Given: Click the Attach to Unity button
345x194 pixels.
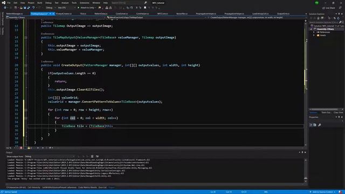Looking at the screenshot, I should tap(87, 8).
